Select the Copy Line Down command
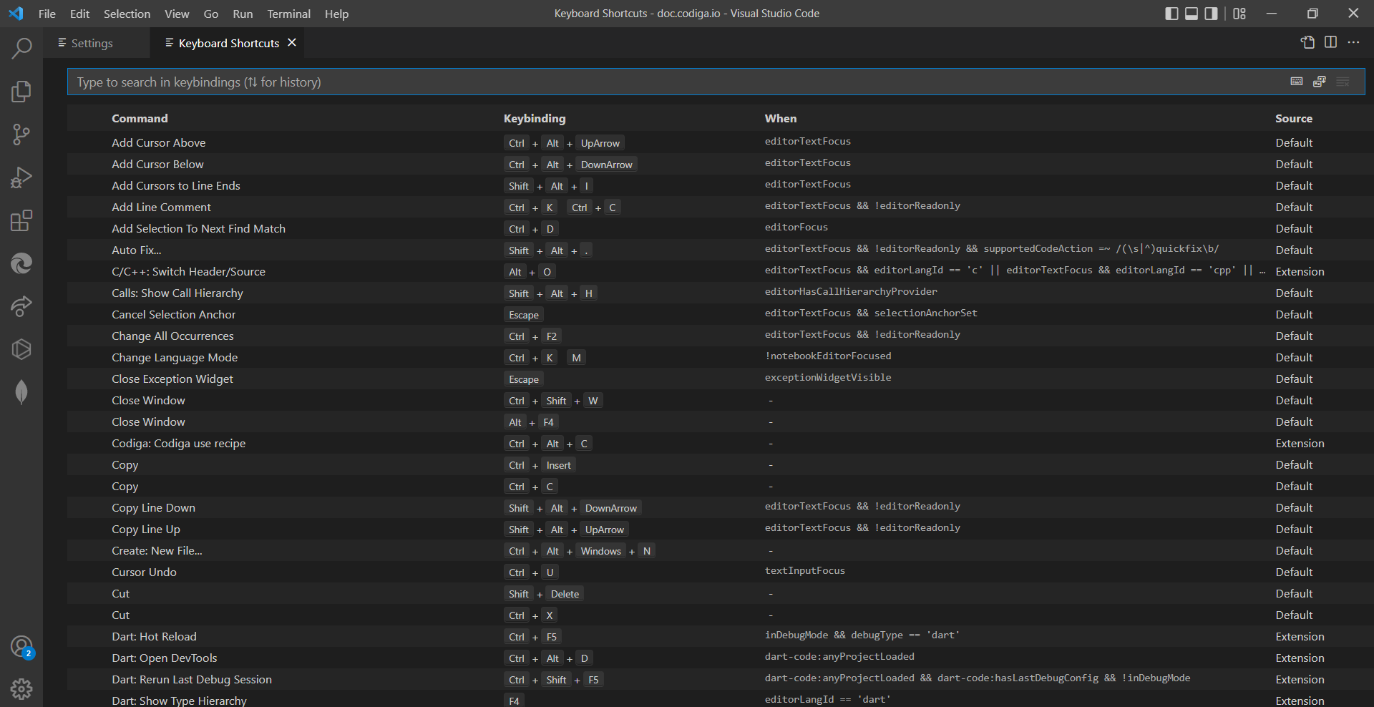The width and height of the screenshot is (1374, 707). pyautogui.click(x=153, y=507)
